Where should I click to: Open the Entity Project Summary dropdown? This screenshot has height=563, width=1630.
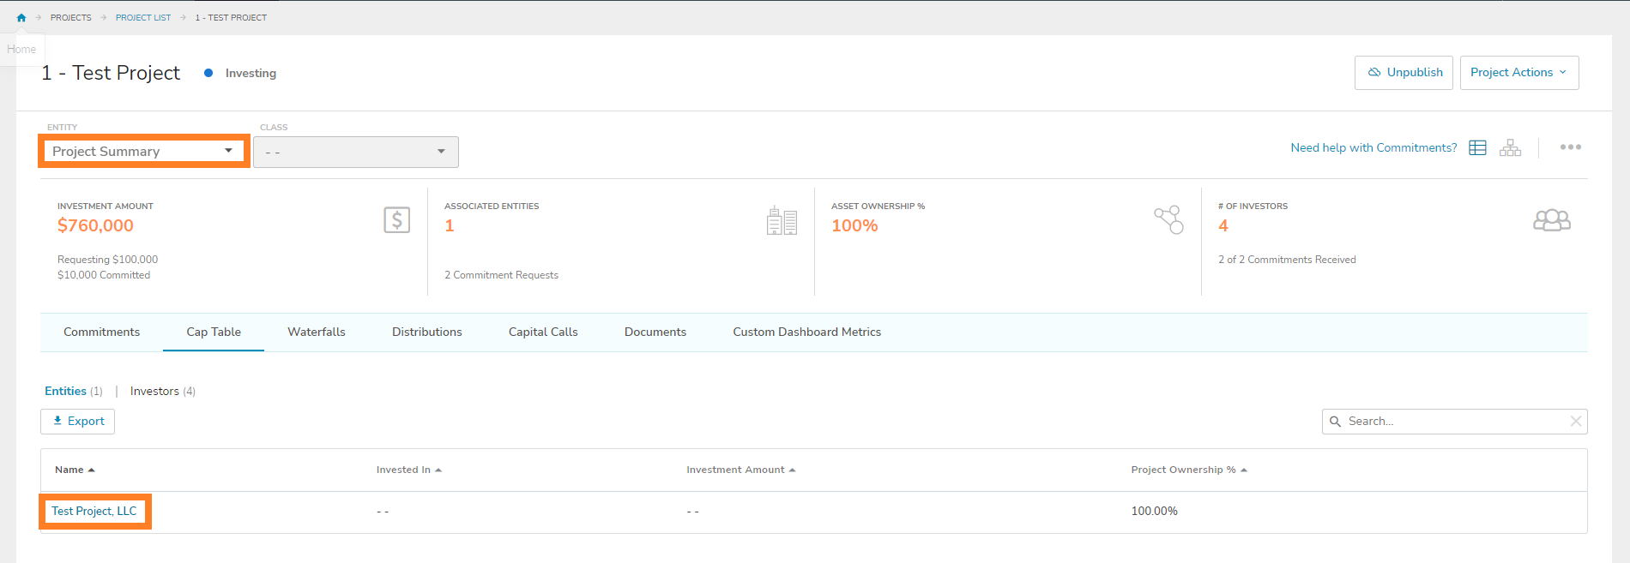point(143,152)
